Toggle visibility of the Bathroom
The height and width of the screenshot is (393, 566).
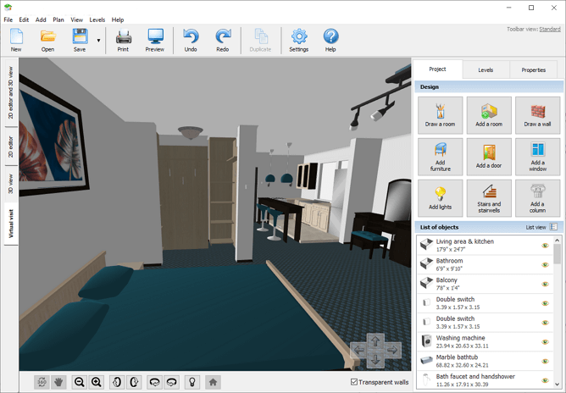coord(545,264)
